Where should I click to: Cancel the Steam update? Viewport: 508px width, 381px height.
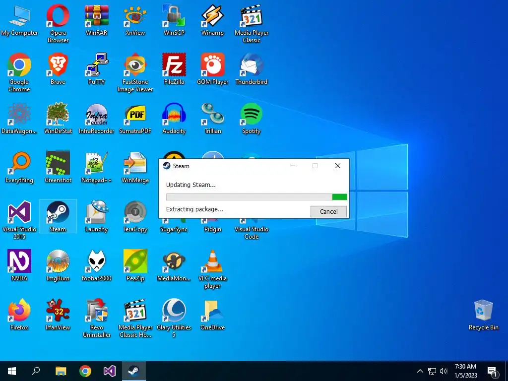coord(328,211)
